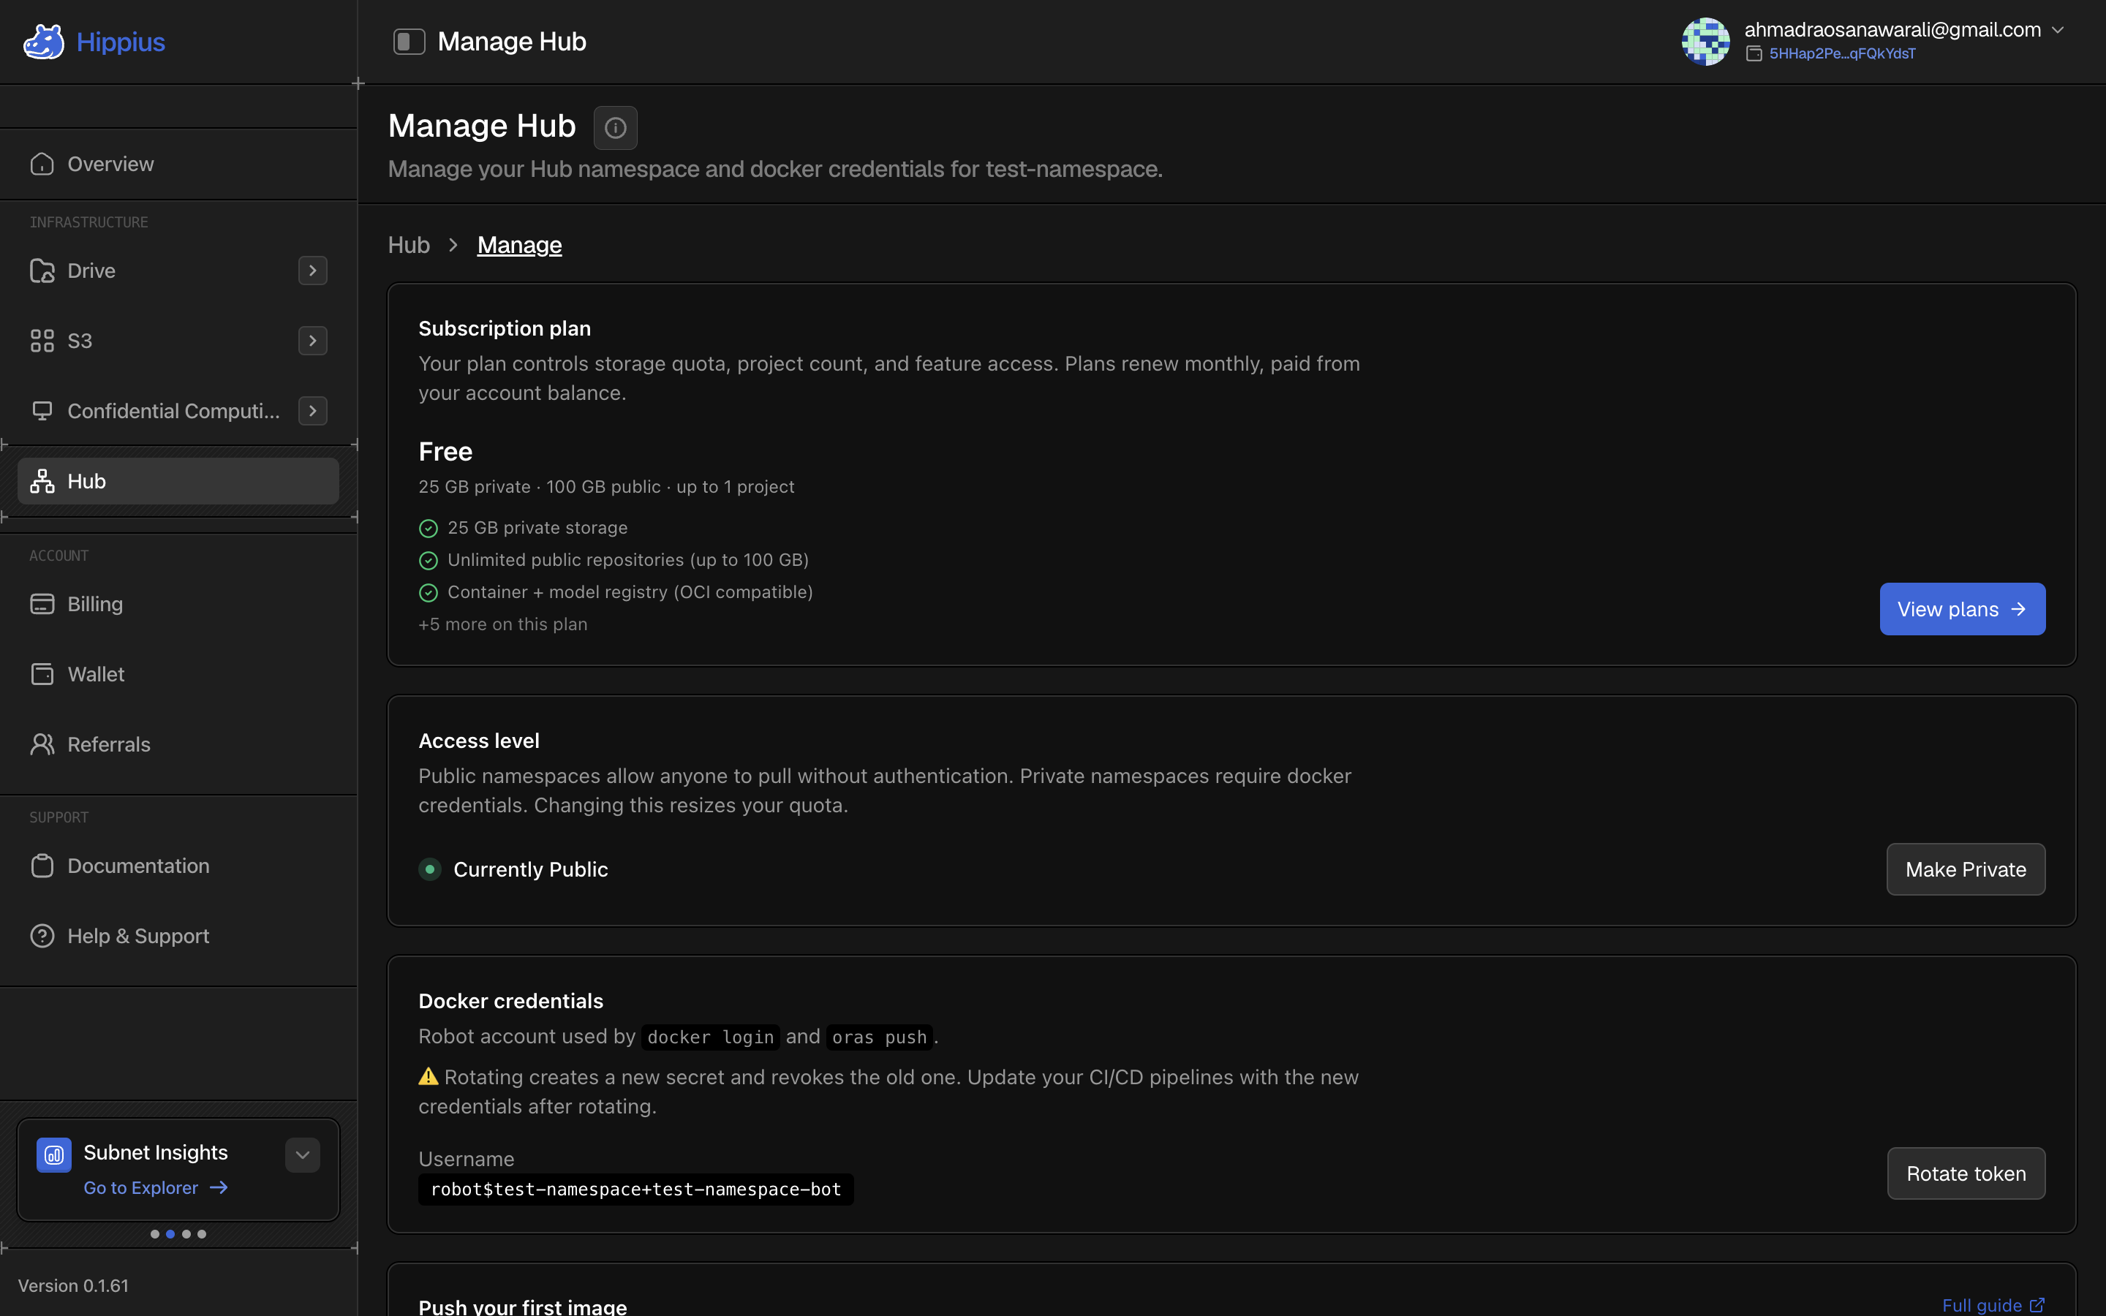Click the Drive folder icon
Image resolution: width=2106 pixels, height=1316 pixels.
[x=42, y=271]
